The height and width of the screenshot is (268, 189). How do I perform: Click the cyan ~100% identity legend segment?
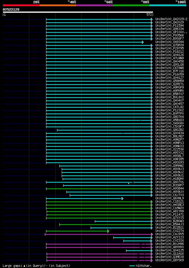[168, 5]
